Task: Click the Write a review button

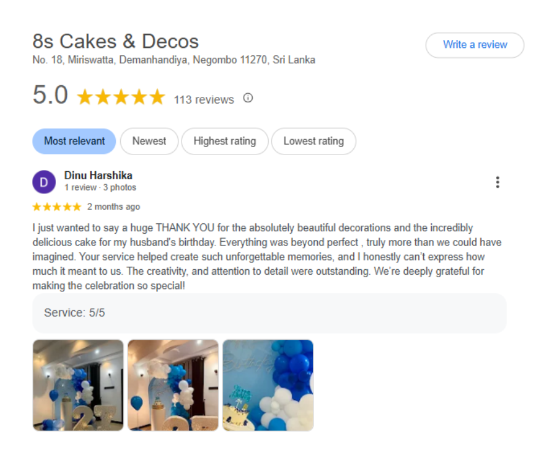Action: pos(475,45)
